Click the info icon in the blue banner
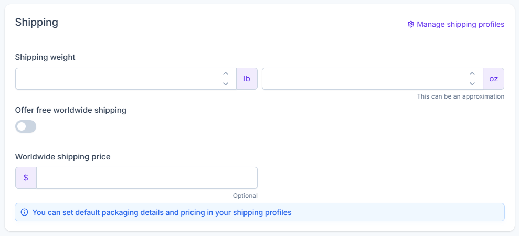This screenshot has width=519, height=236. pyautogui.click(x=24, y=212)
